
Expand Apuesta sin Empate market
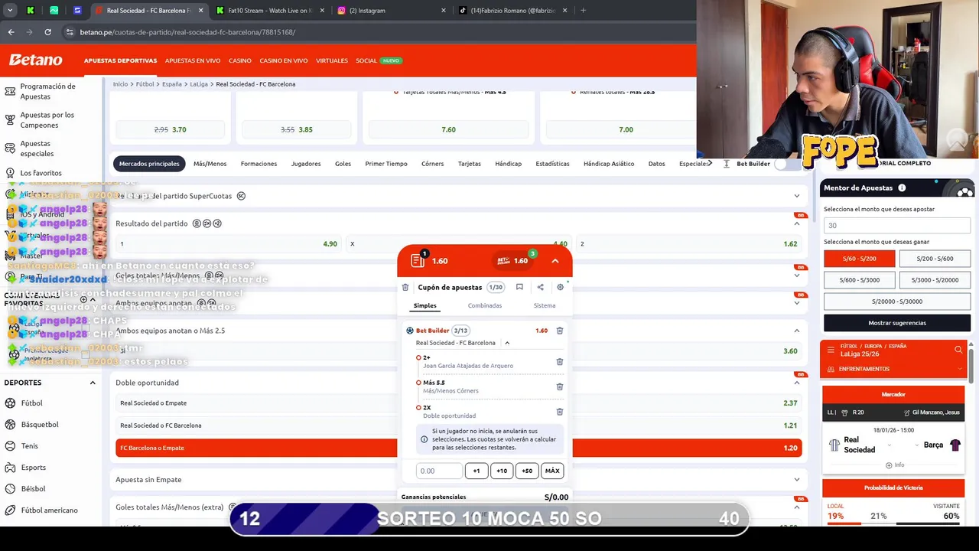(x=796, y=480)
